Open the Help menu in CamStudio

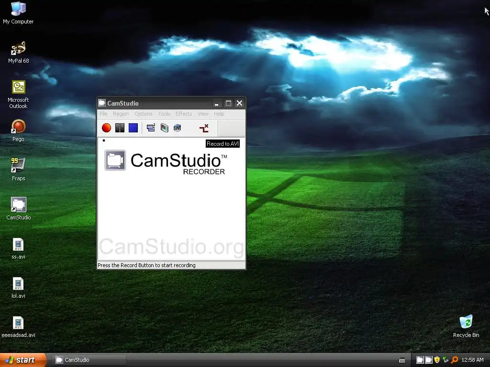[219, 114]
